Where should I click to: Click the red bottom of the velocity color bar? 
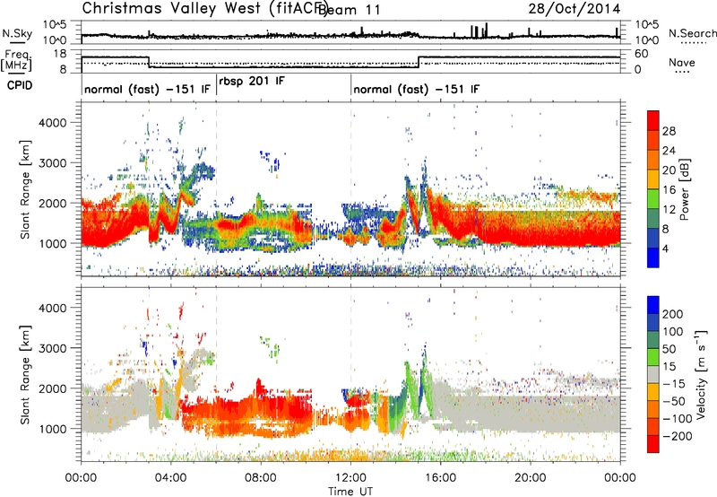pyautogui.click(x=653, y=444)
